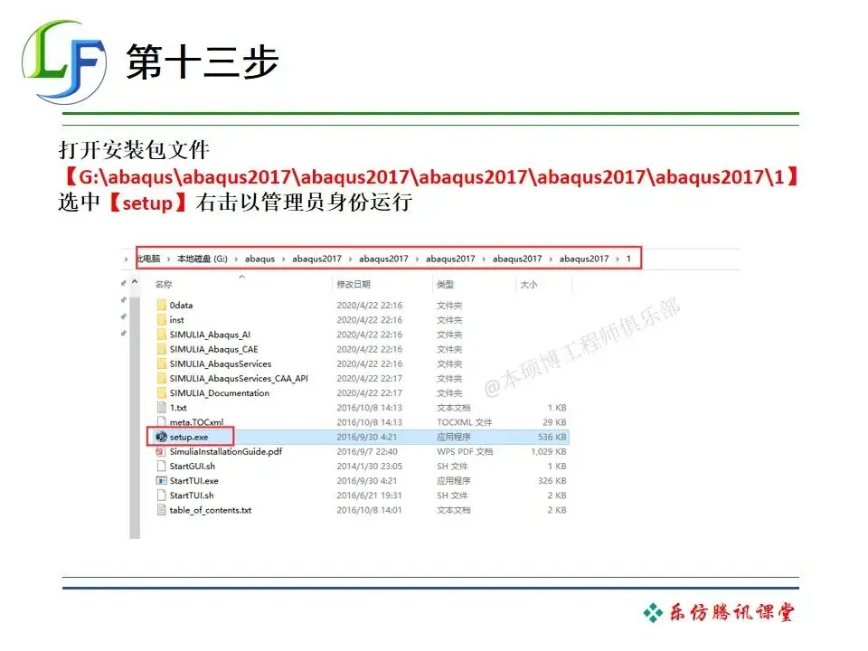
Task: Select the SIMULIA_Abaqus_AI folder name
Action: click(210, 335)
